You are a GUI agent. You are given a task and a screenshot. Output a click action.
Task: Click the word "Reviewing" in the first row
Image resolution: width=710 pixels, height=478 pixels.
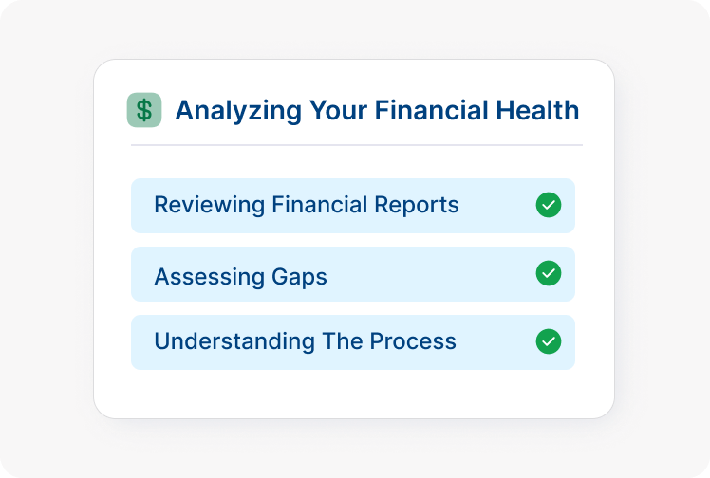pyautogui.click(x=209, y=205)
